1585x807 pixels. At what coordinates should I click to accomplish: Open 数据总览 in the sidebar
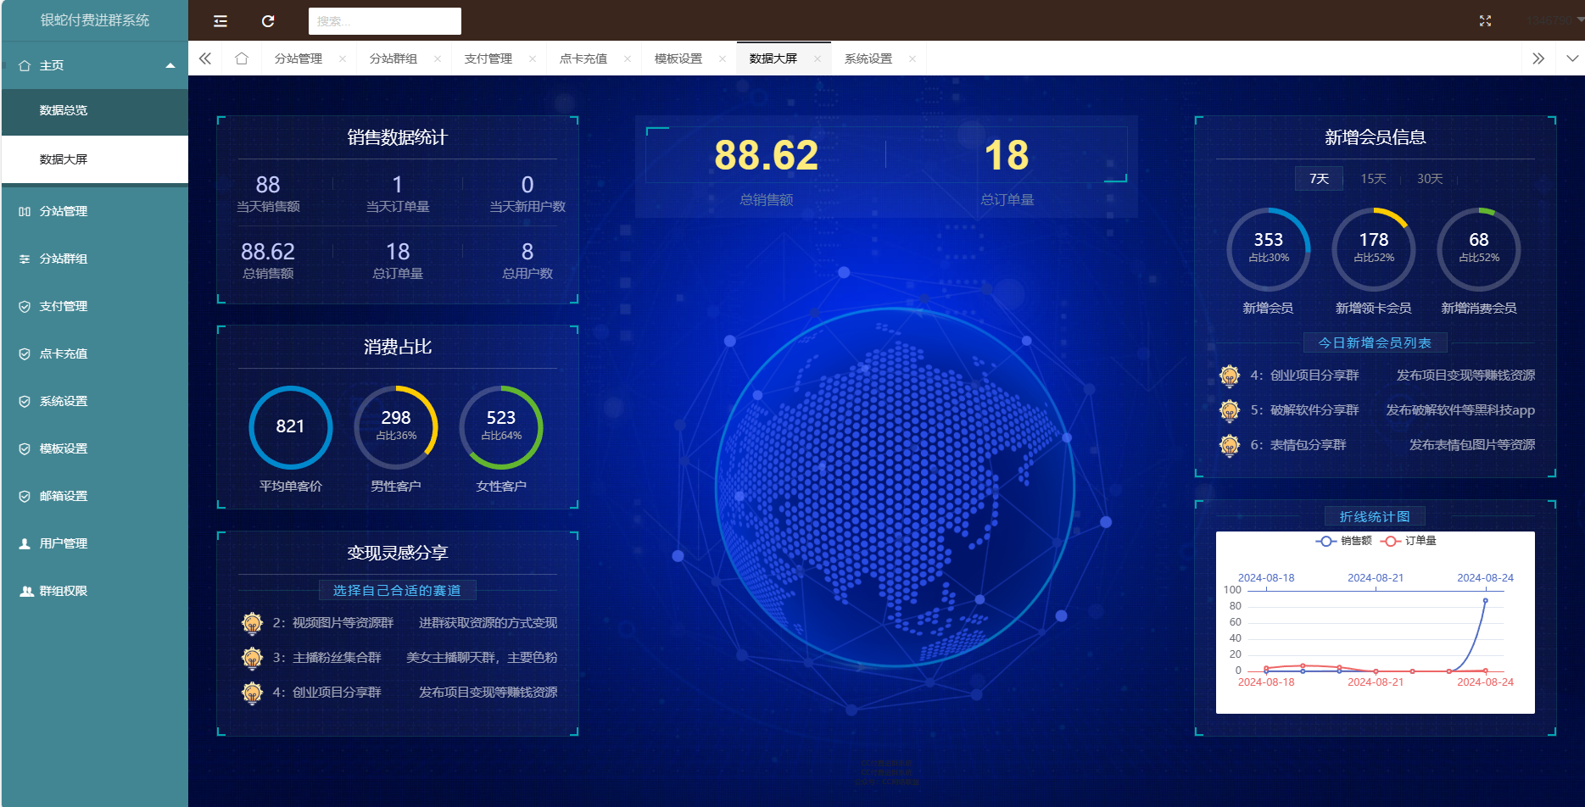(64, 110)
